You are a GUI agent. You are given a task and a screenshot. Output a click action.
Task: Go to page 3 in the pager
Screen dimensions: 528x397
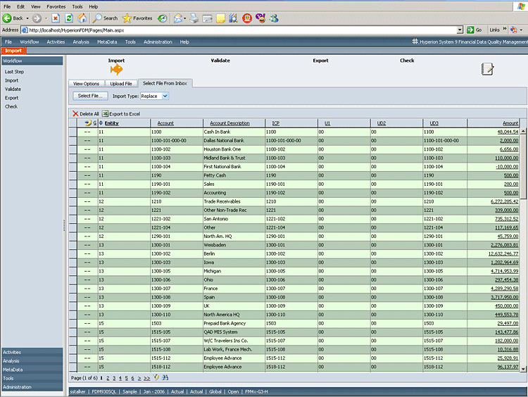tap(114, 378)
